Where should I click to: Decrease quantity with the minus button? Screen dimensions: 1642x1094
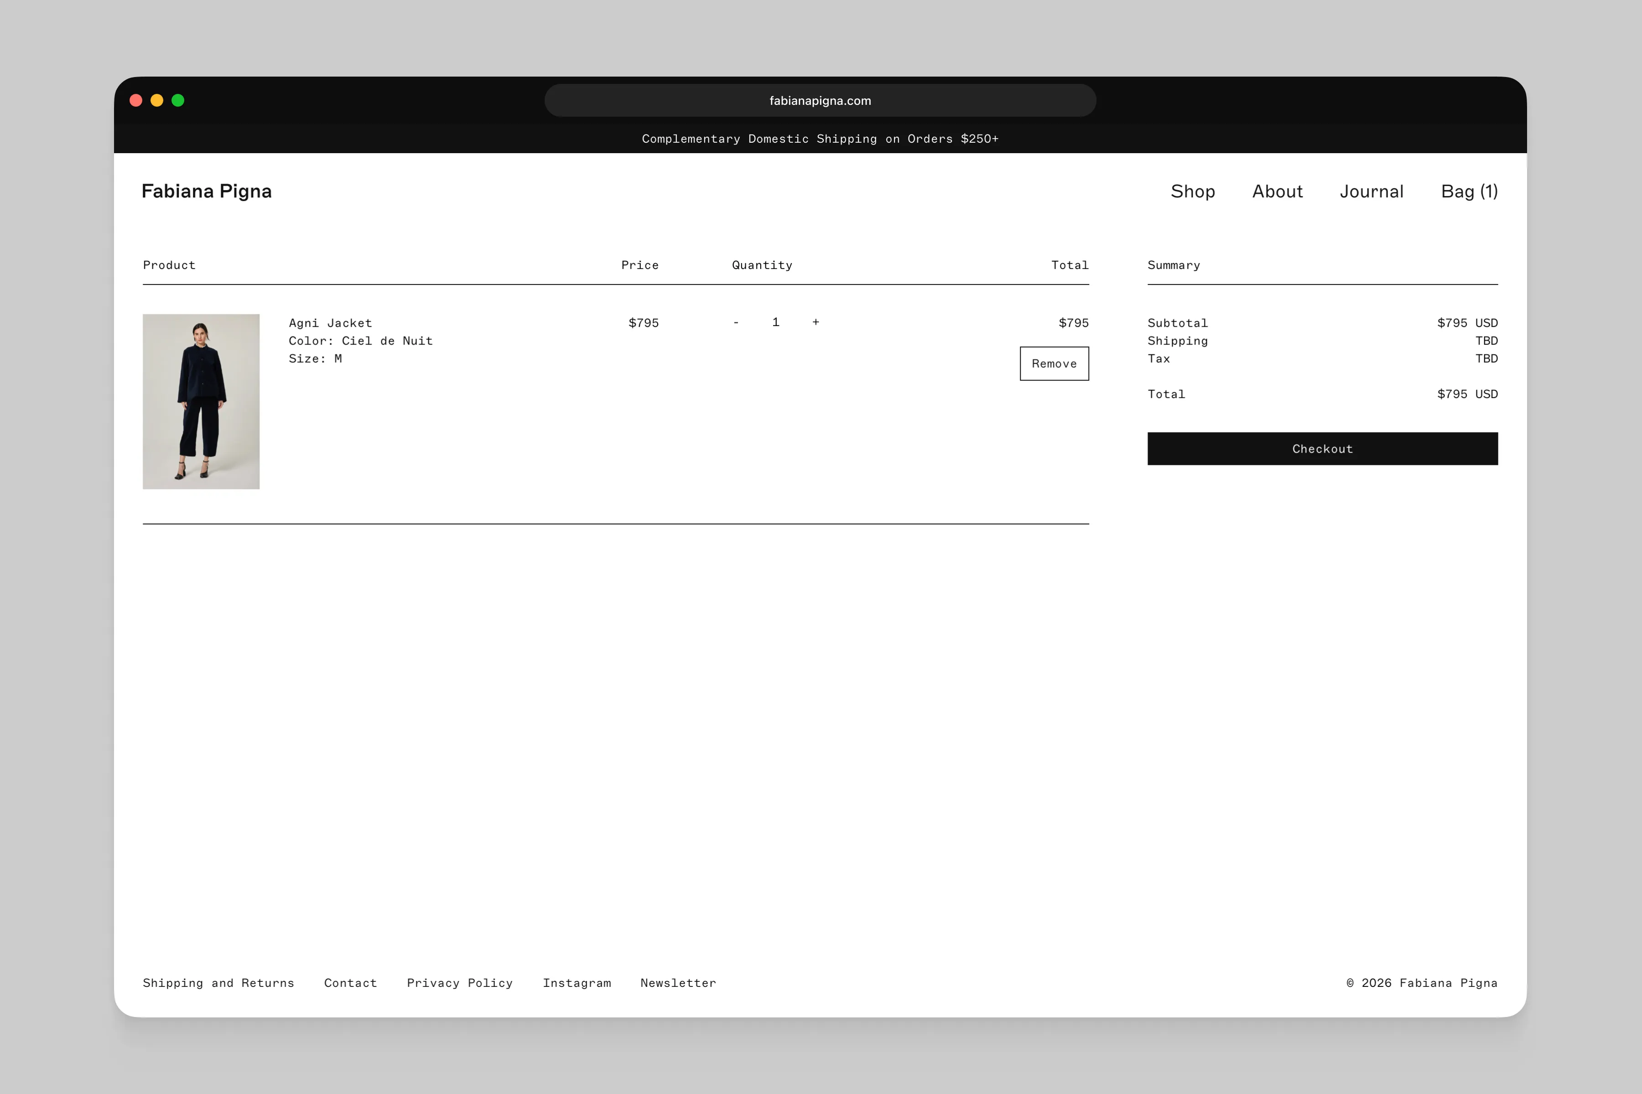pyautogui.click(x=736, y=322)
